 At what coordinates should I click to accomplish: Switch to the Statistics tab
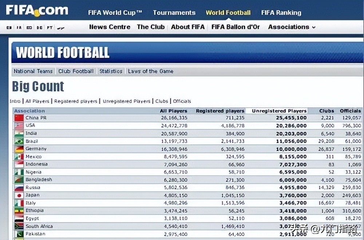coord(111,71)
